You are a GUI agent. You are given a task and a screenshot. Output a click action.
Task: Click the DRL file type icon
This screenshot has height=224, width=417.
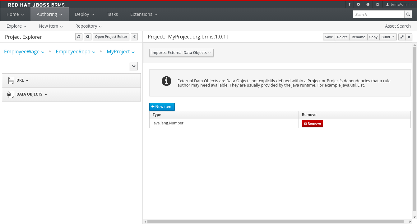(x=11, y=80)
